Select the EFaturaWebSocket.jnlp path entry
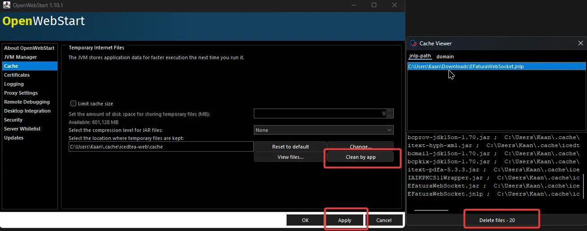 coord(496,66)
